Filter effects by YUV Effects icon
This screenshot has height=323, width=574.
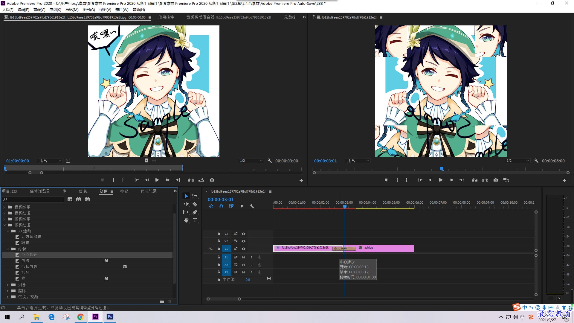point(87,199)
